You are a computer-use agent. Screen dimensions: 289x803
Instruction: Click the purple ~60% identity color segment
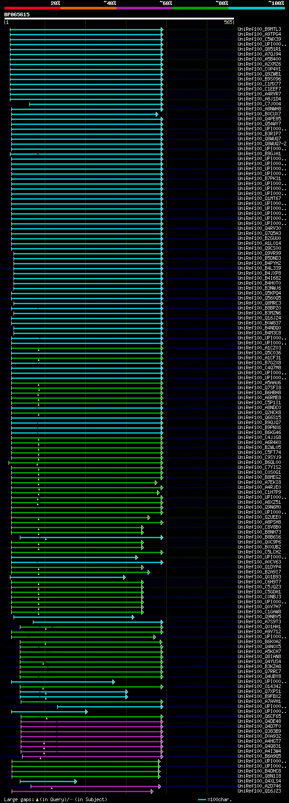click(144, 8)
